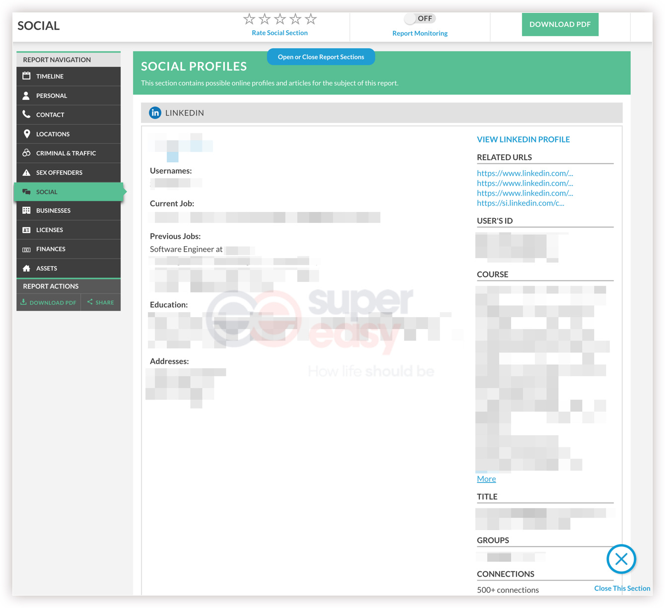Rate the Social section three stars
Image resolution: width=665 pixels, height=608 pixels.
coord(280,19)
